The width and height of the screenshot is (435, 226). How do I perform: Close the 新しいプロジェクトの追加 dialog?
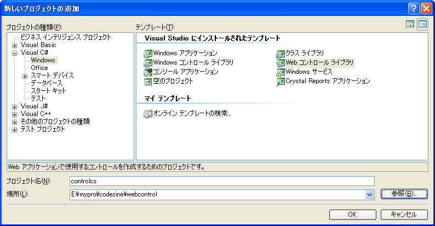click(426, 9)
